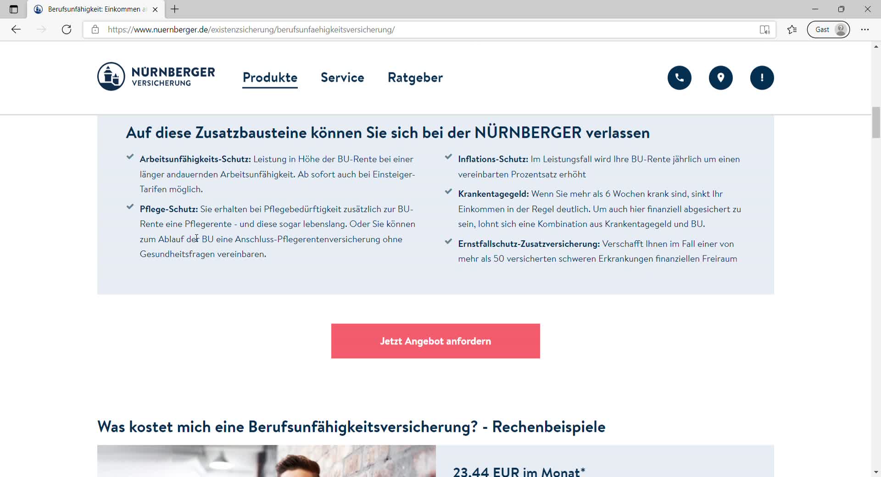Open a new browser tab
This screenshot has height=477, width=881.
175,9
